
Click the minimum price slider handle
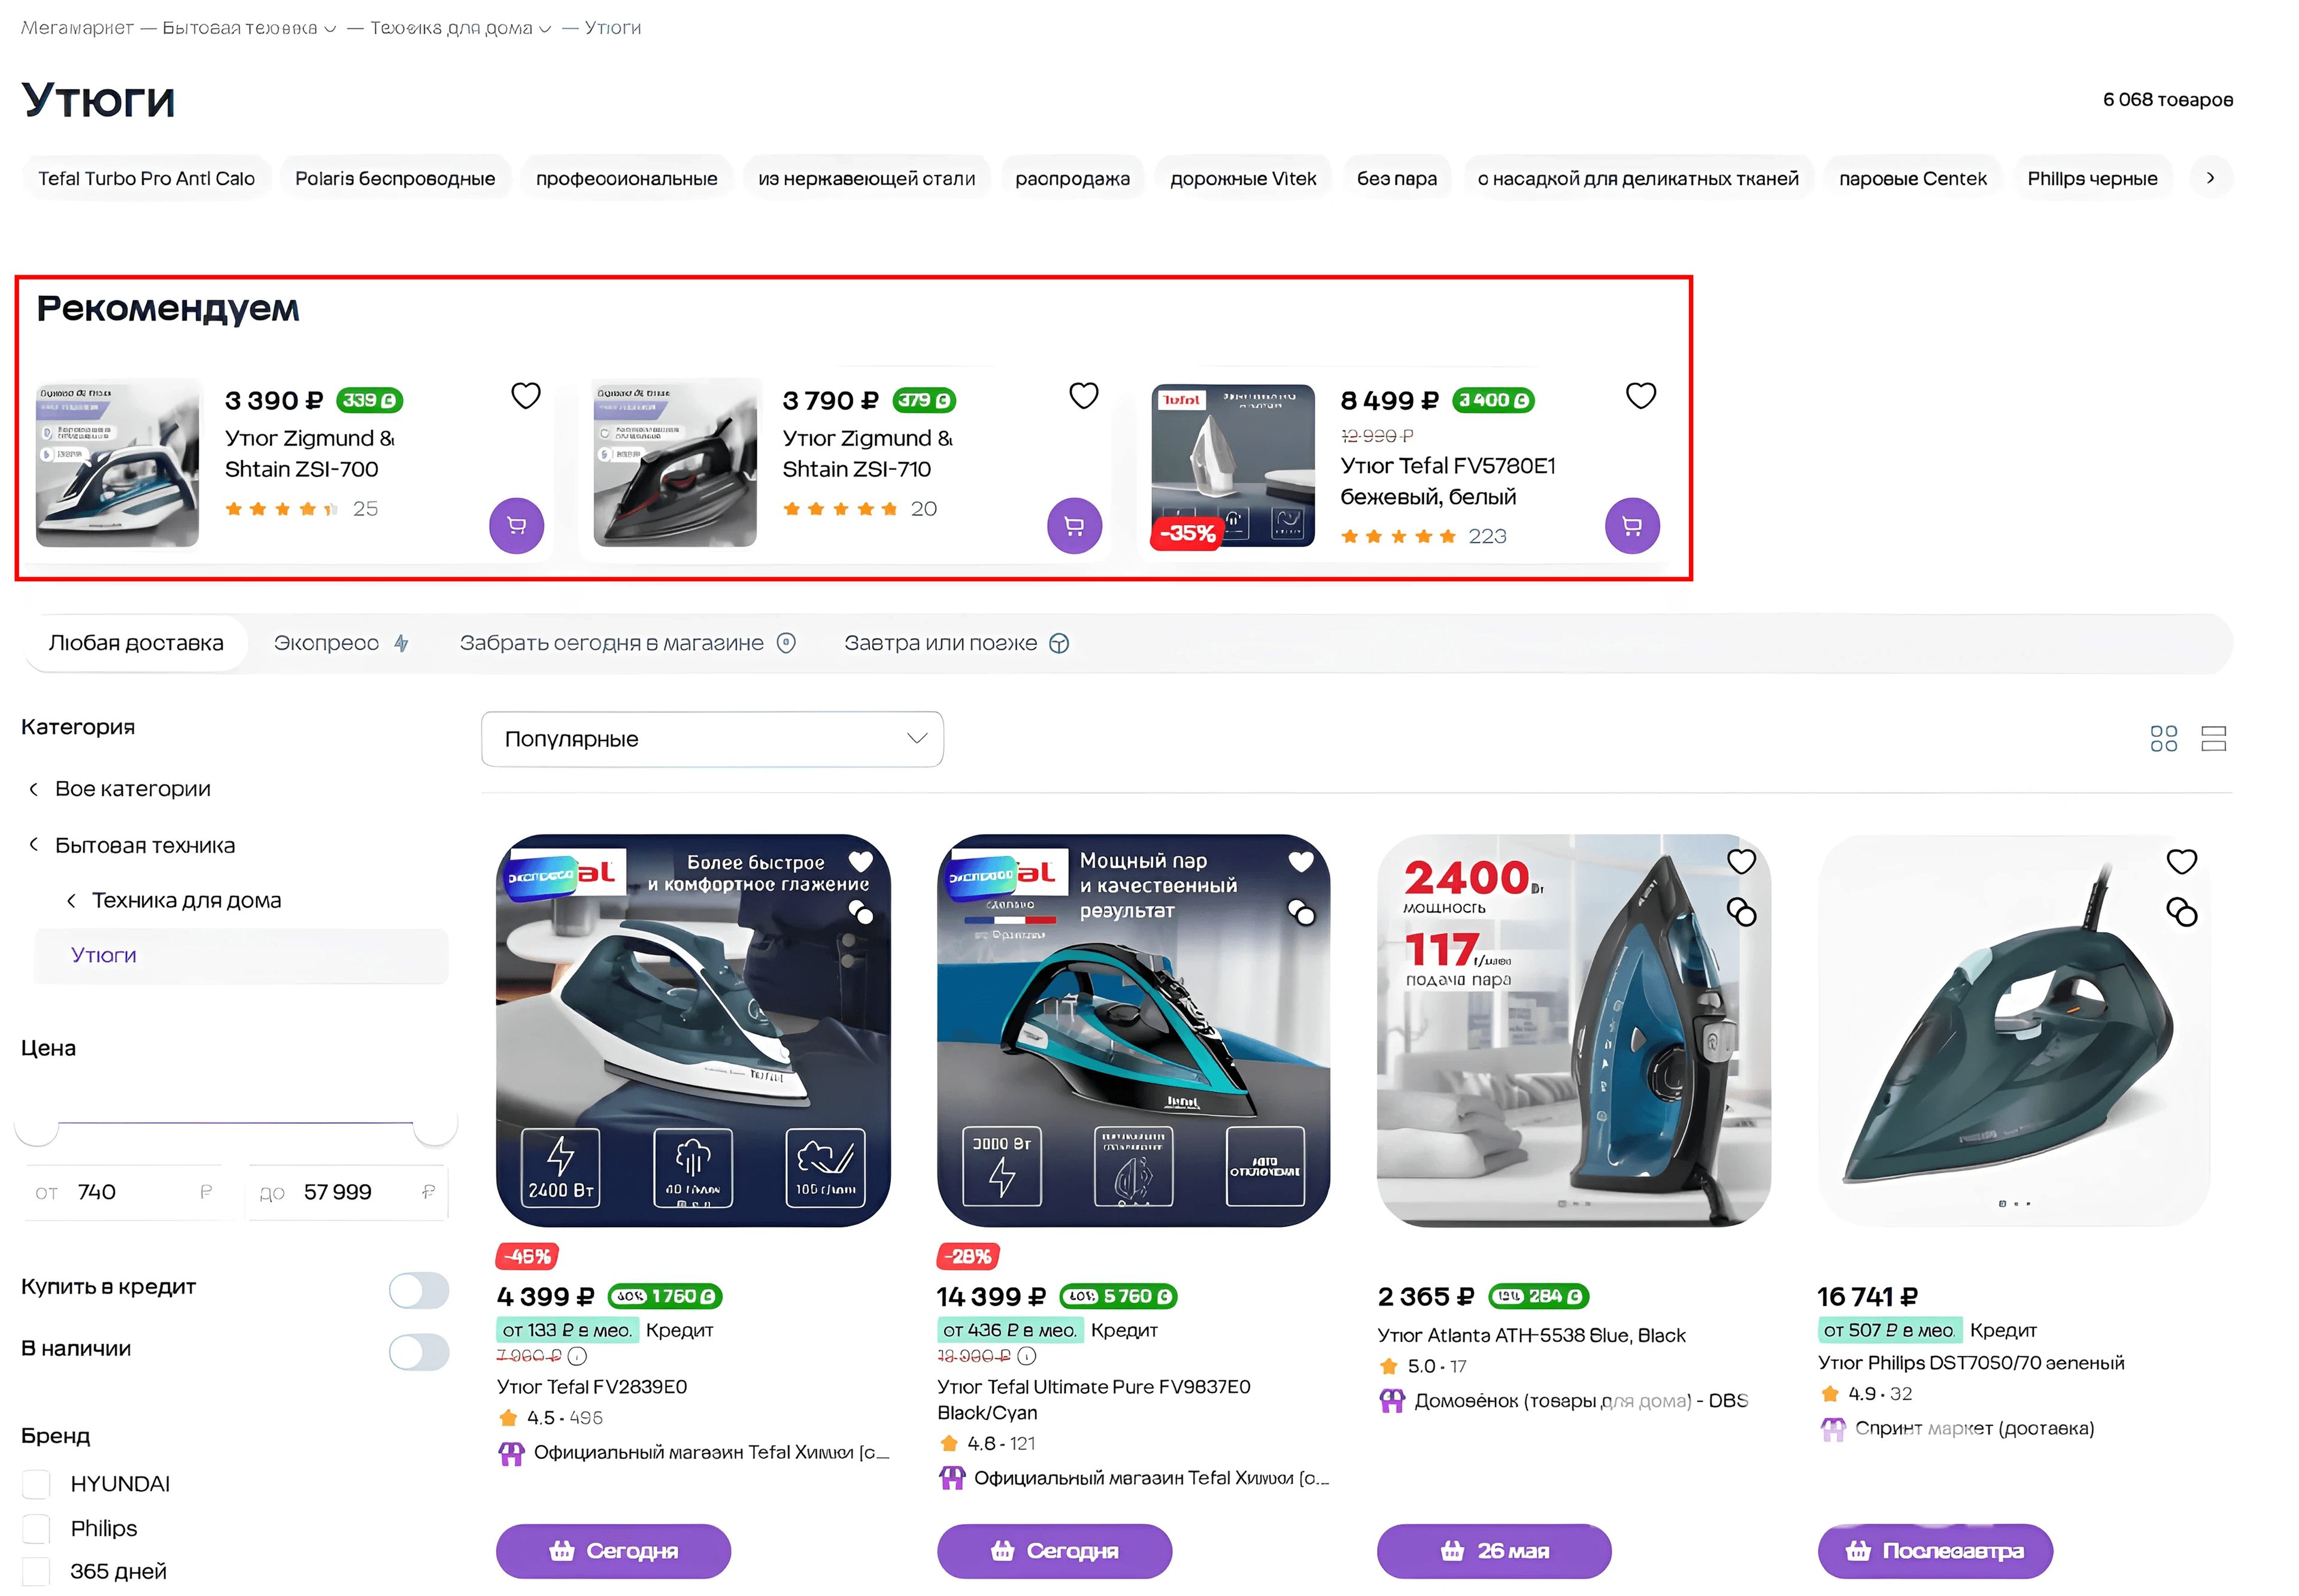(37, 1124)
